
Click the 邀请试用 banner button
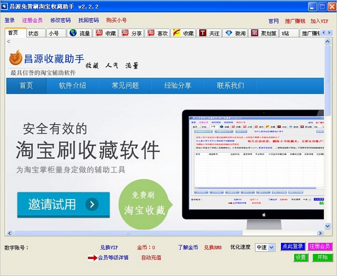(x=63, y=205)
